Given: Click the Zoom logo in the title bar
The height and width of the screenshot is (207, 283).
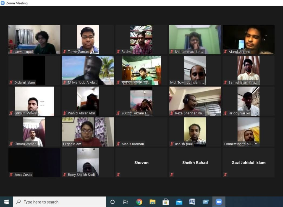Looking at the screenshot, I should [3, 3].
